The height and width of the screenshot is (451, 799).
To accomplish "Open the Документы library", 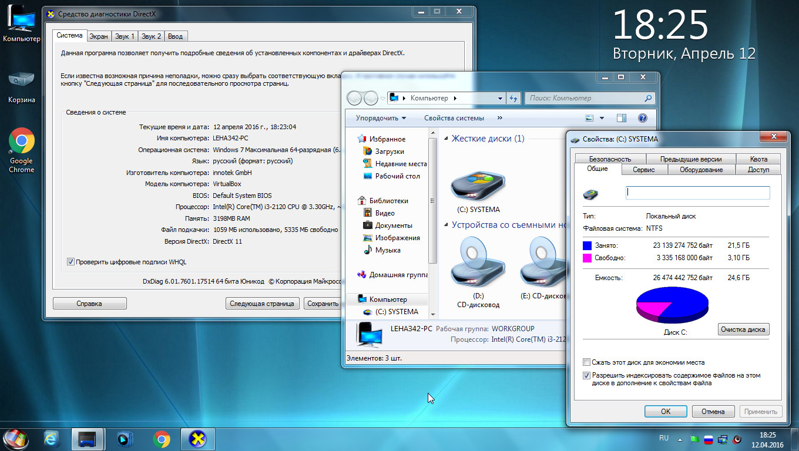I will pos(388,225).
